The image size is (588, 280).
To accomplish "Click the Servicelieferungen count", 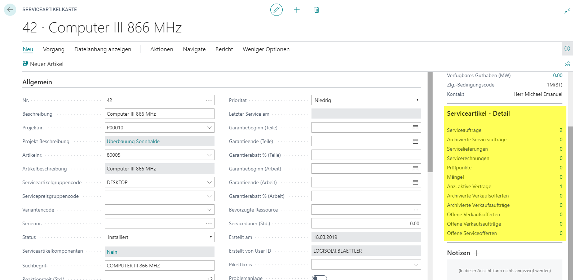I will (561, 149).
